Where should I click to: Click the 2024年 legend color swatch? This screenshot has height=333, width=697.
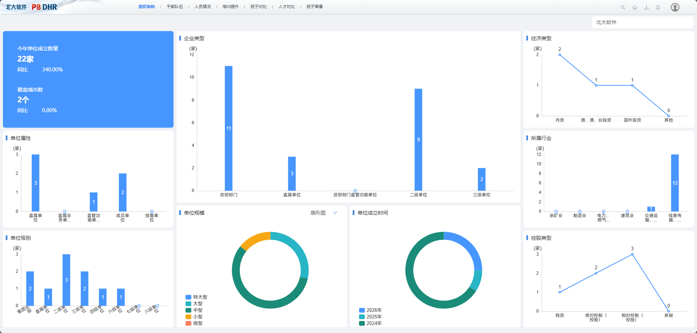tap(362, 323)
